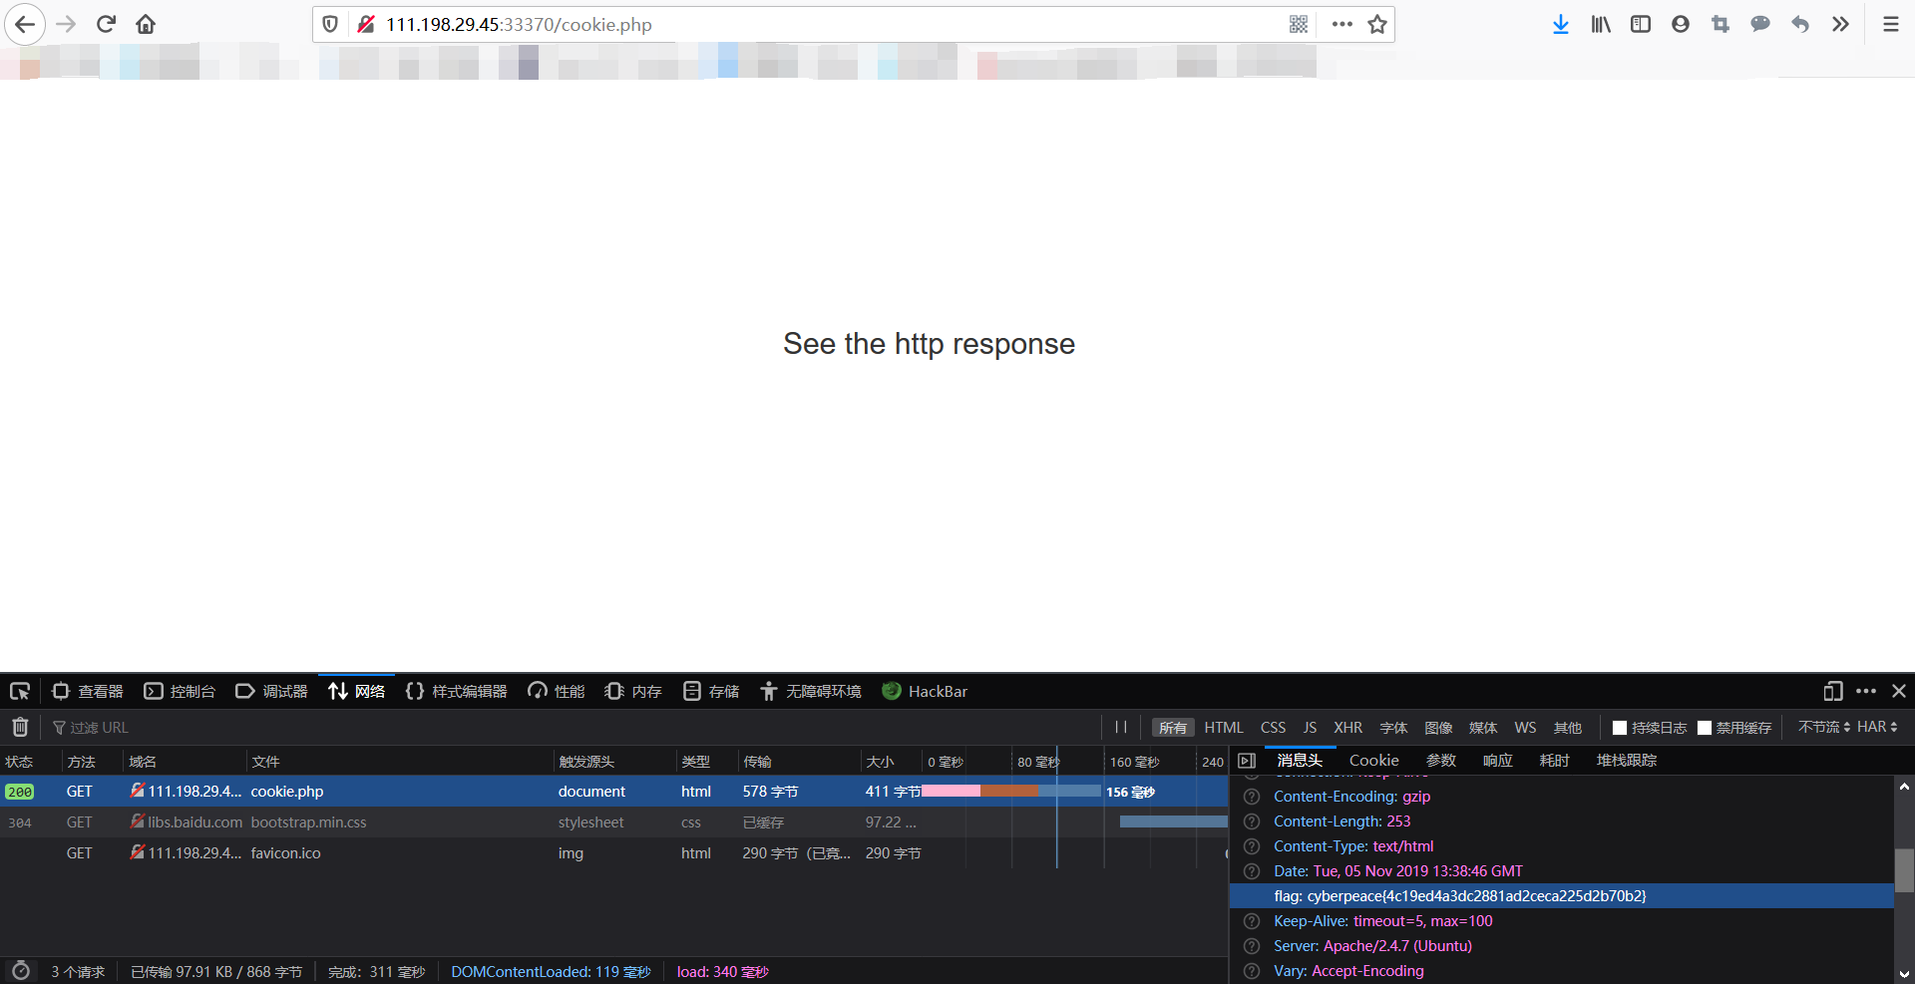Enable the disable cache (禁用缓存) checkbox

1705,728
